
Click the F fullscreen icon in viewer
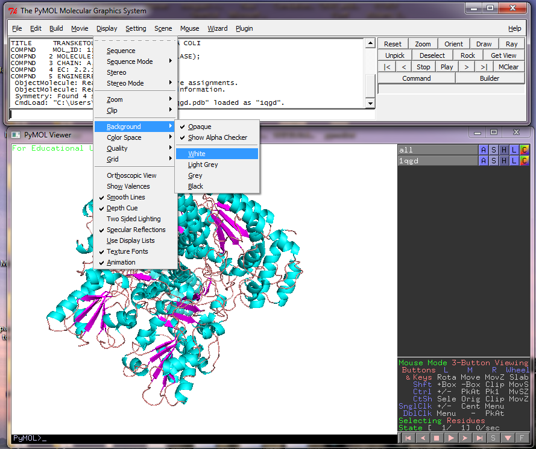click(522, 438)
